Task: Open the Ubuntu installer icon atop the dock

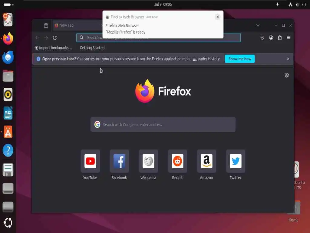Action: coord(8,20)
